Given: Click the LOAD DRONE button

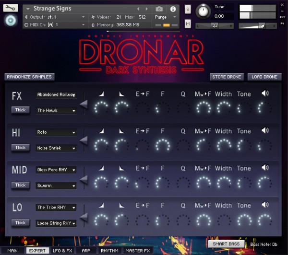Looking at the screenshot, I should pyautogui.click(x=264, y=77).
